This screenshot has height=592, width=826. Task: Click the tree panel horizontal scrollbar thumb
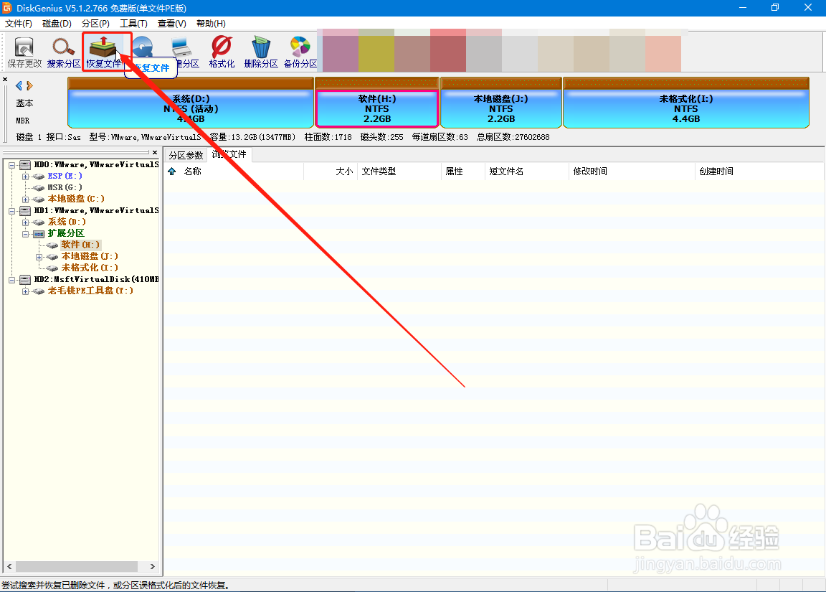[77, 566]
